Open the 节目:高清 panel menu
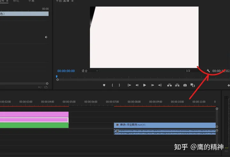The height and width of the screenshot is (157, 230). 73,1
